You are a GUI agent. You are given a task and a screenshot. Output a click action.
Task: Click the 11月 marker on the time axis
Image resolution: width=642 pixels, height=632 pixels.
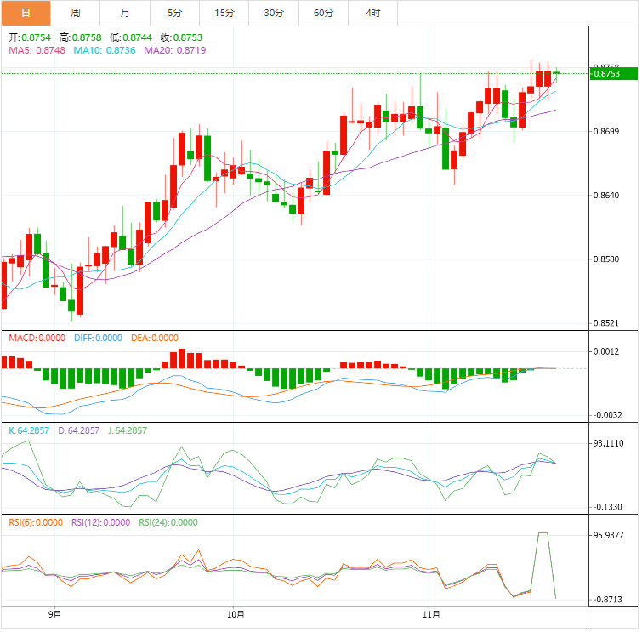tap(431, 613)
